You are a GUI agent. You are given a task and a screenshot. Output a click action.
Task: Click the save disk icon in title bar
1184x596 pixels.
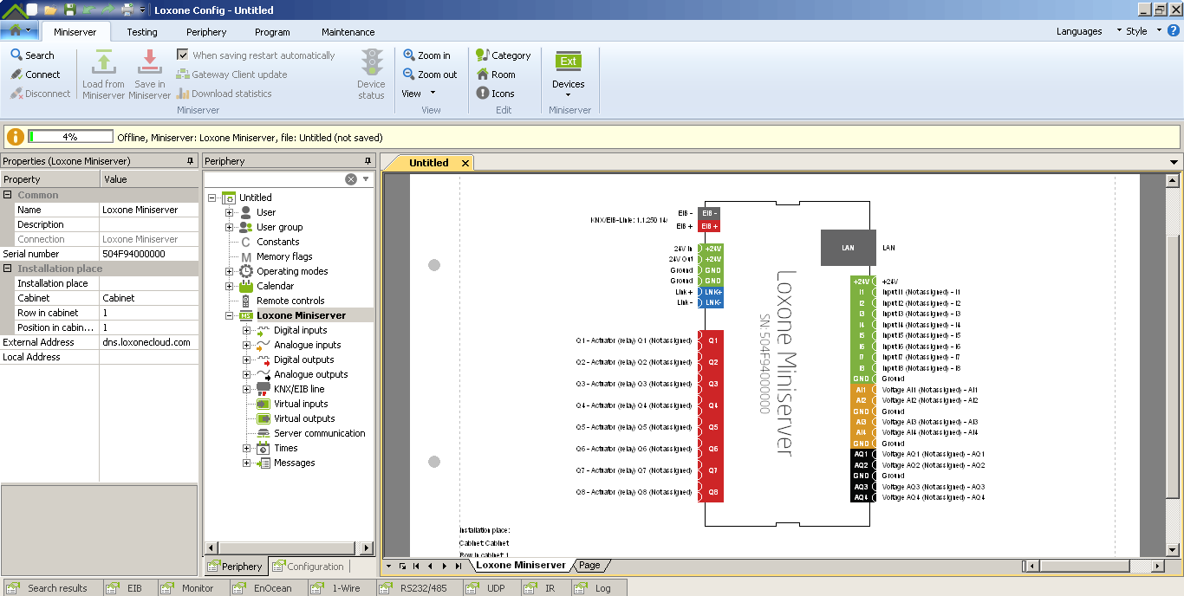tap(70, 10)
